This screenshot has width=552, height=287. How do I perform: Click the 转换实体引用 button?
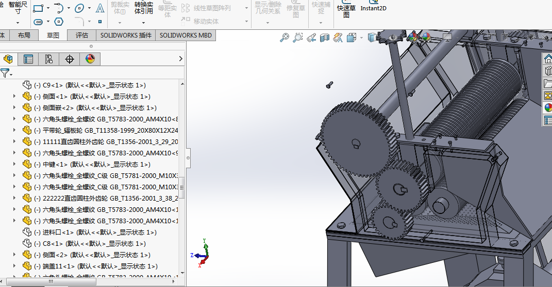pyautogui.click(x=144, y=8)
